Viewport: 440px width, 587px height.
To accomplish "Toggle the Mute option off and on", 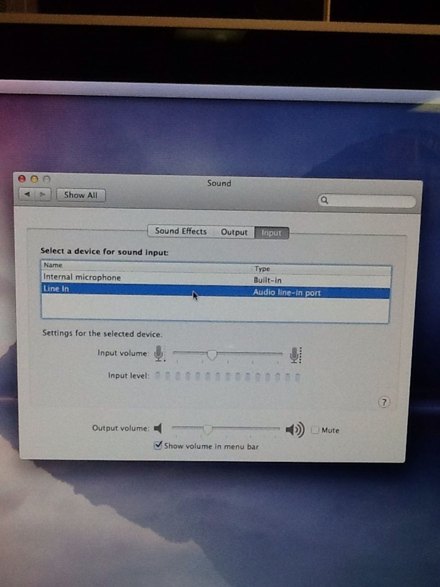I will point(315,430).
